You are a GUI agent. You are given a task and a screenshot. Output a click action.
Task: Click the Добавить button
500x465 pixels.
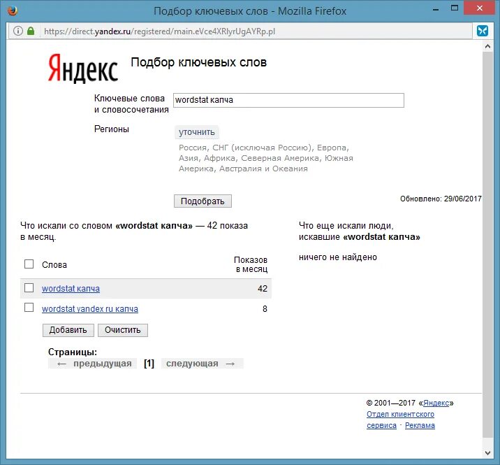coord(68,330)
